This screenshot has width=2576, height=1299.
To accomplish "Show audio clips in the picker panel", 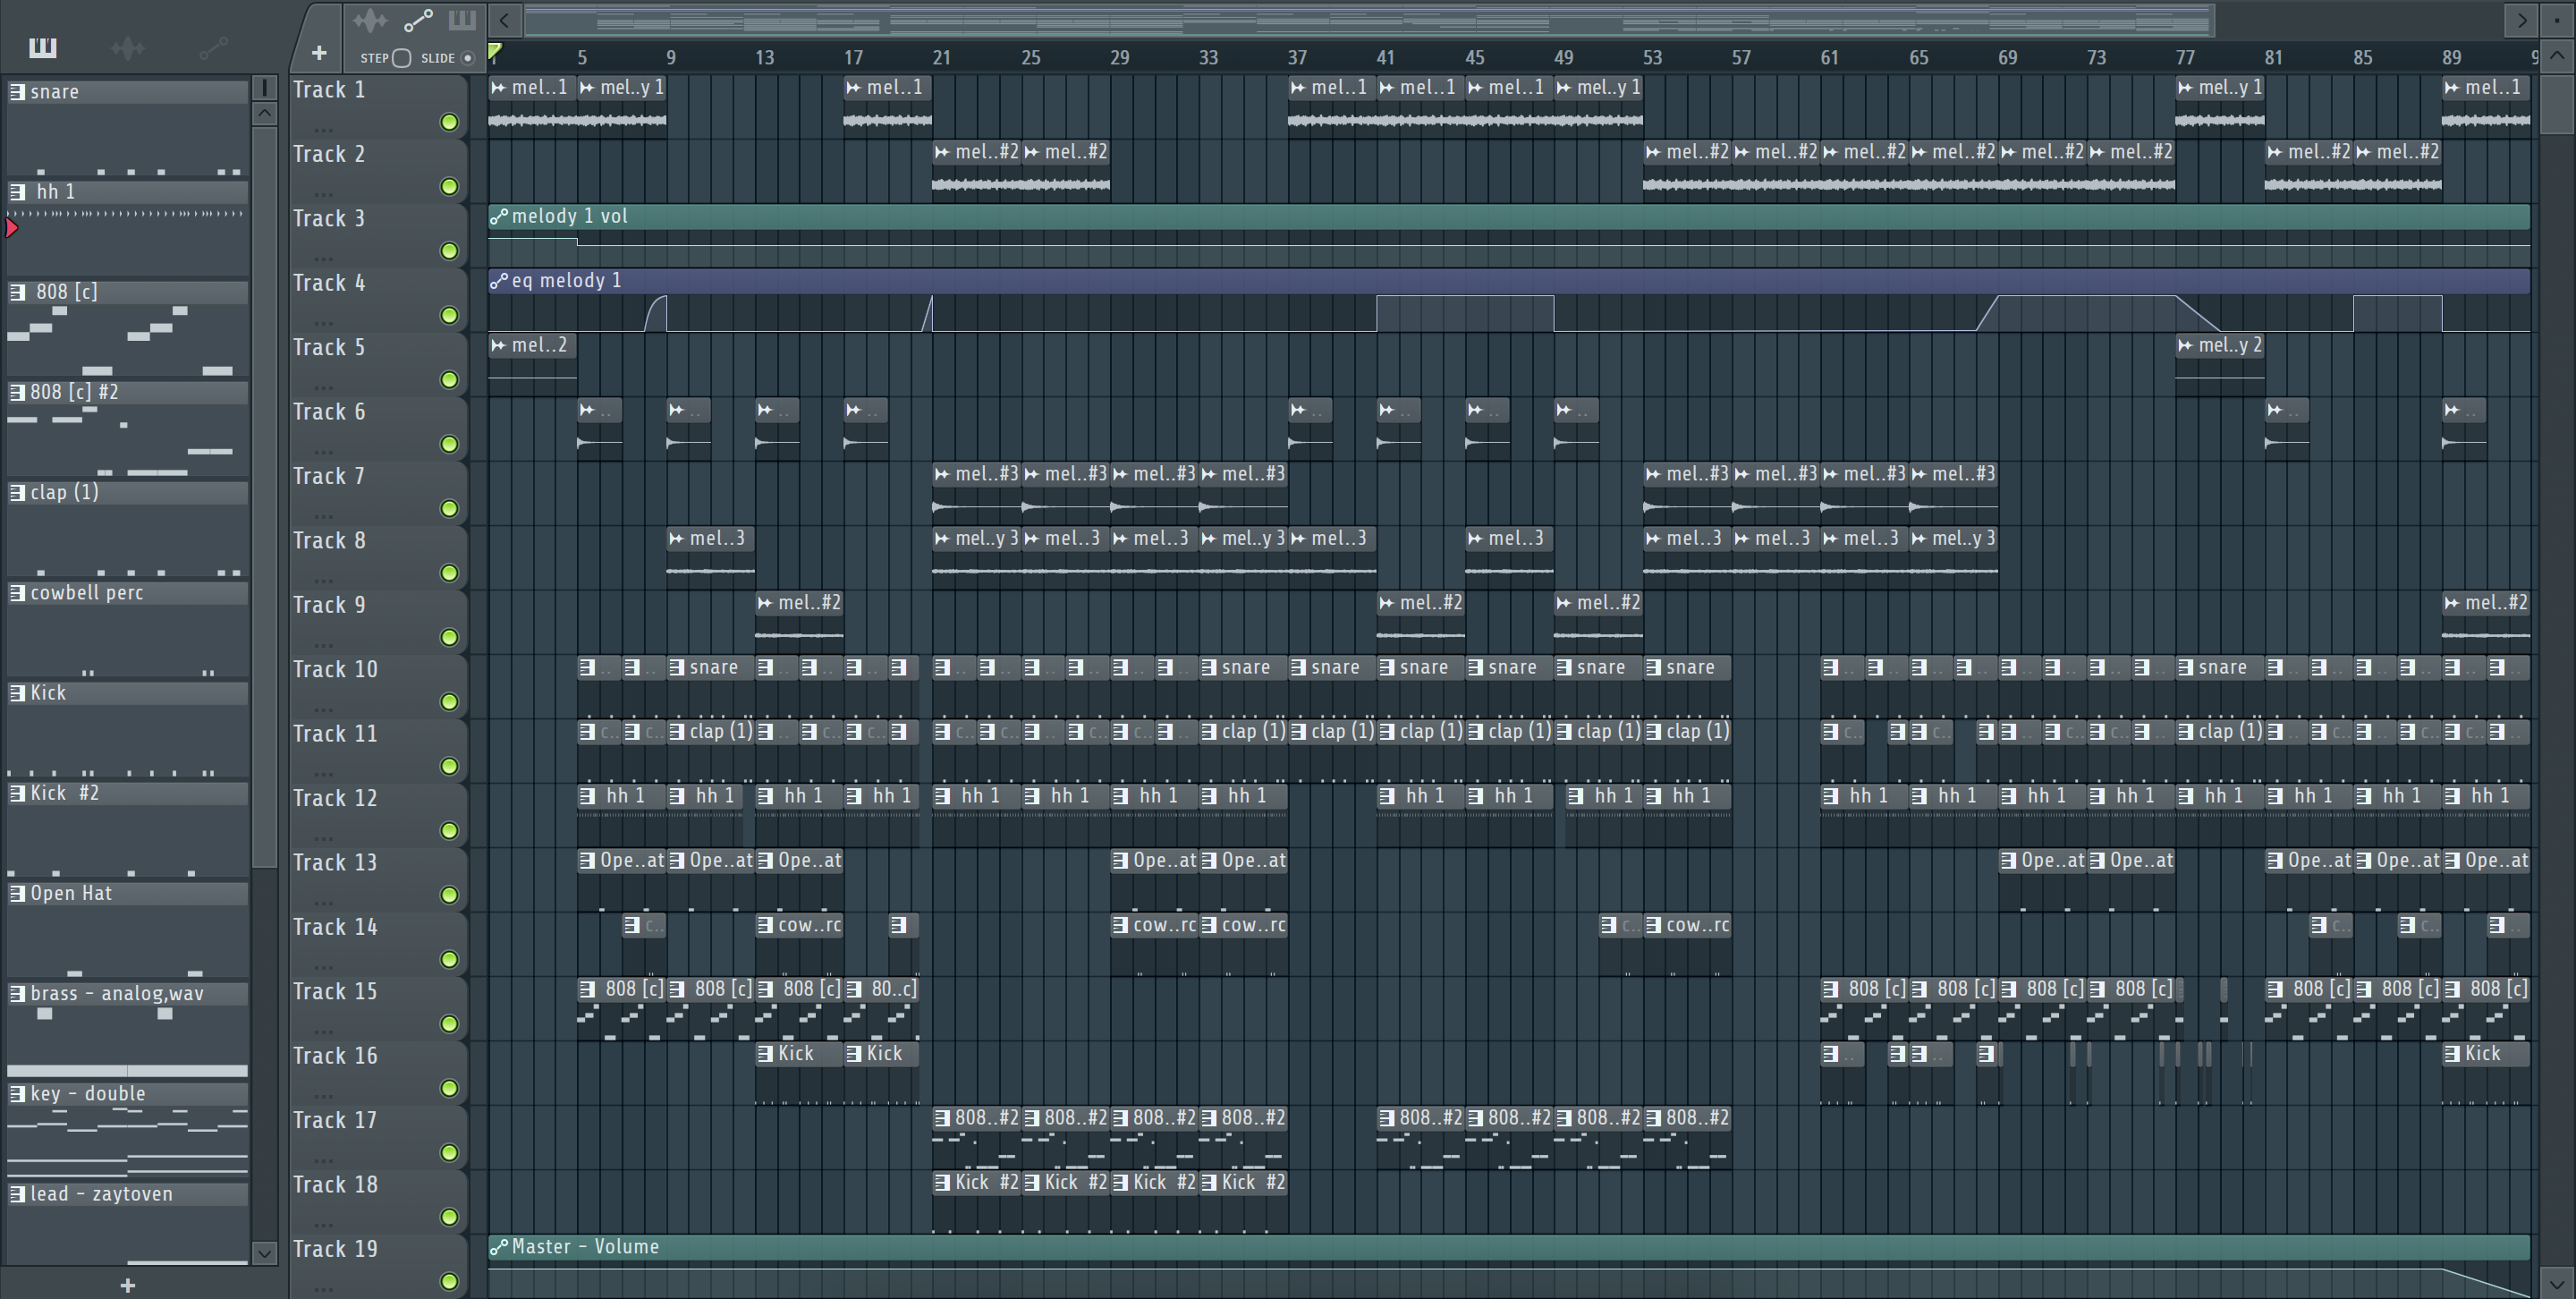I will 128,47.
